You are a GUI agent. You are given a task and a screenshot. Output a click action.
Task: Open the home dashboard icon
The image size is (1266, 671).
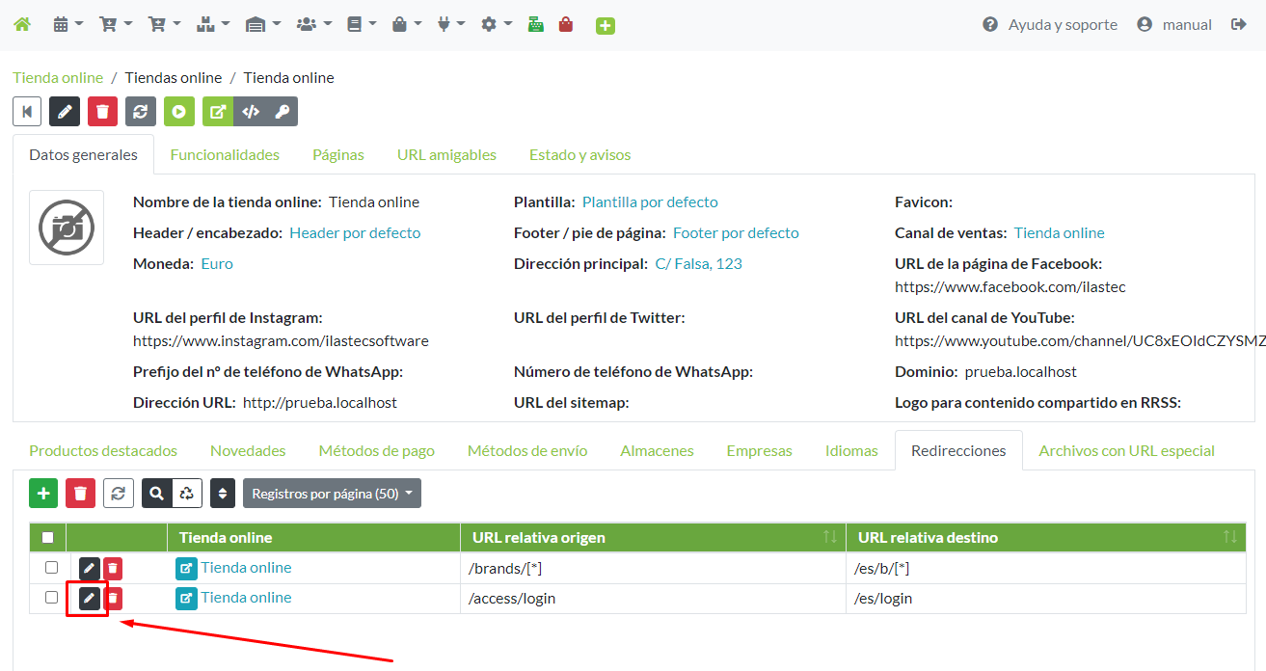21,23
